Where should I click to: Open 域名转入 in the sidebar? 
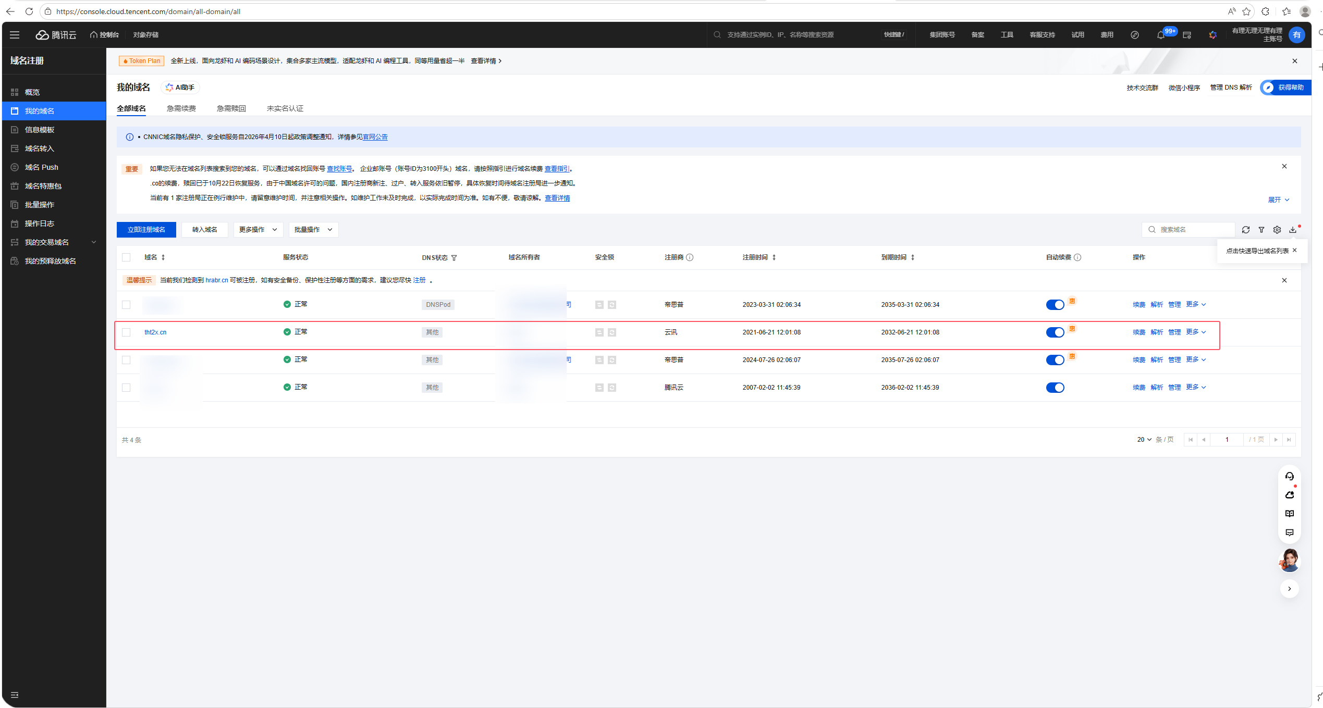[x=40, y=148]
